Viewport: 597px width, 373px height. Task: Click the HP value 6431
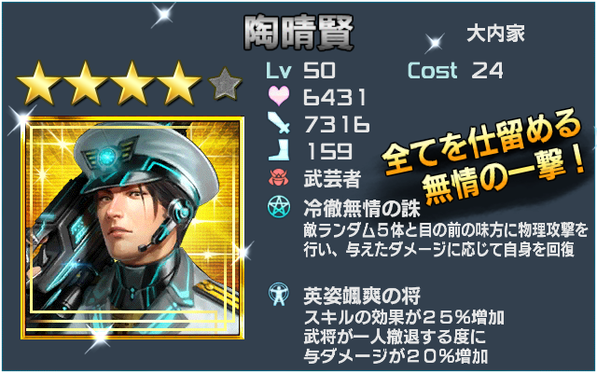(335, 97)
